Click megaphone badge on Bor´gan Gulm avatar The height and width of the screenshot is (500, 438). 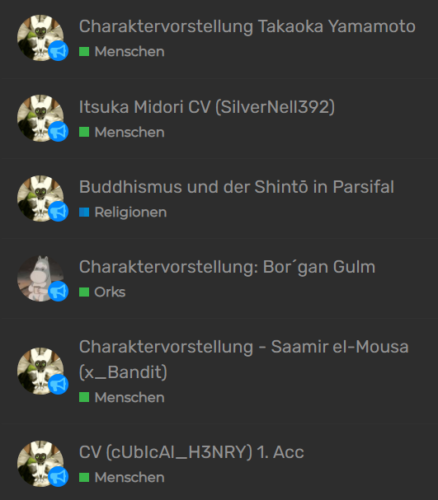click(x=58, y=291)
